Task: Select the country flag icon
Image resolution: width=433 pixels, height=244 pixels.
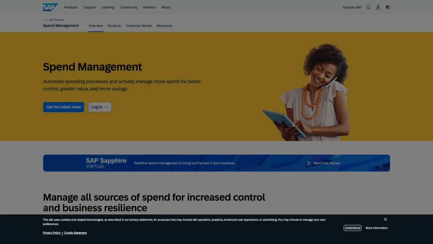Action: pos(388,7)
